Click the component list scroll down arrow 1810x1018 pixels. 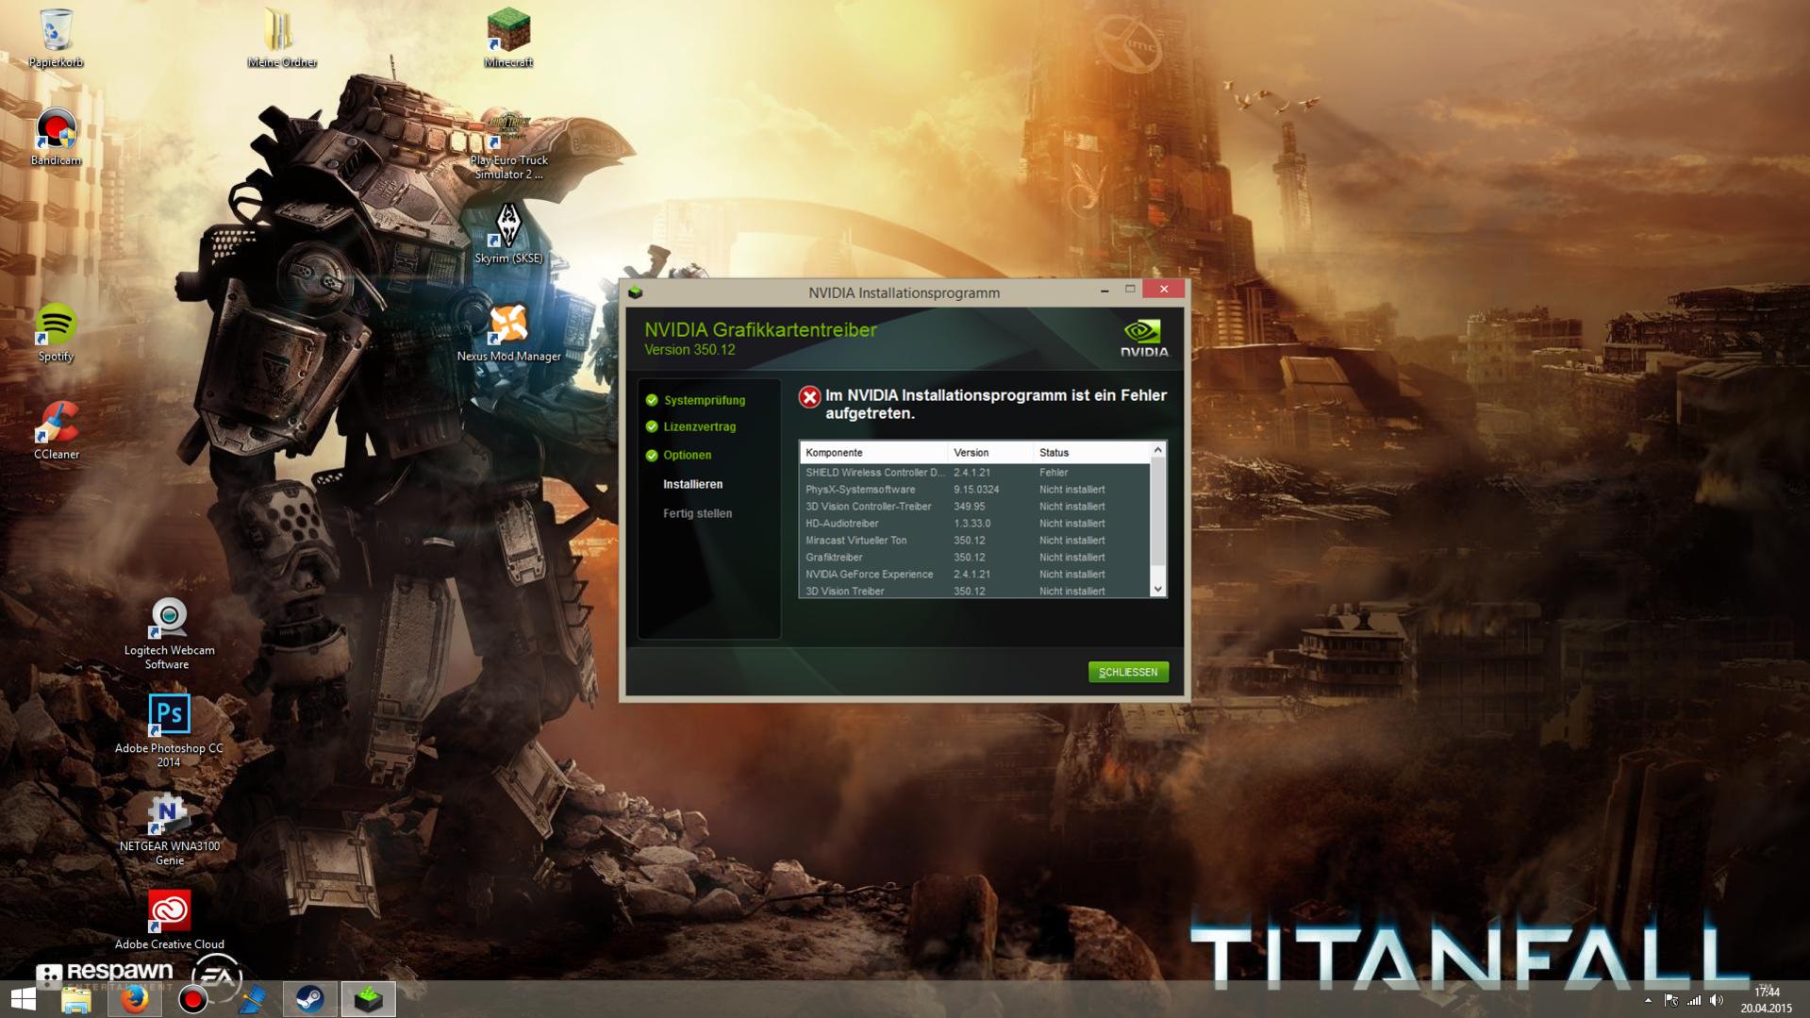click(1158, 589)
